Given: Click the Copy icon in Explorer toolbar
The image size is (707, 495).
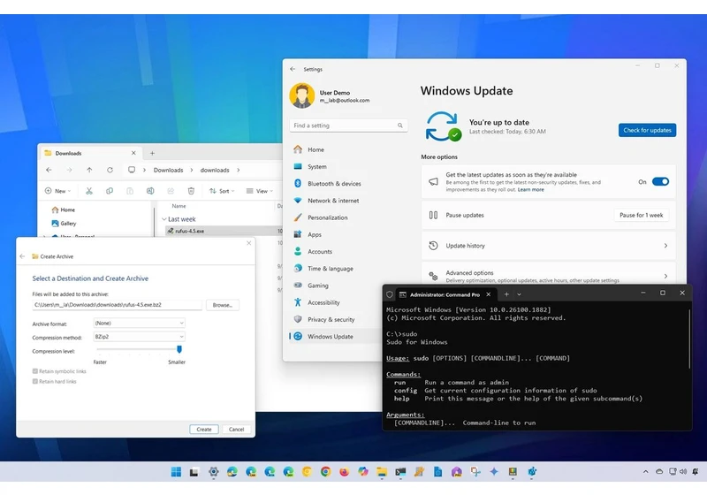Looking at the screenshot, I should click(110, 191).
